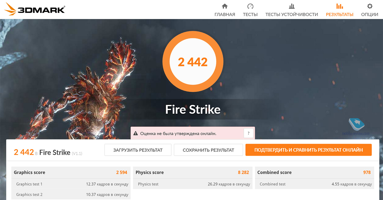Click the Physics score header
The height and width of the screenshot is (200, 383).
click(192, 172)
